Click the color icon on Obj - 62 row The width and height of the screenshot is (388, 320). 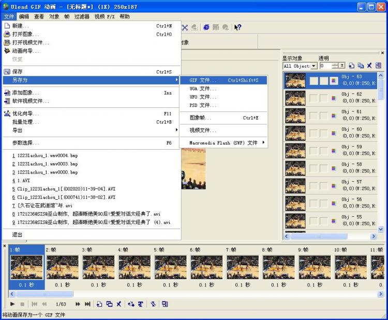[x=334, y=98]
